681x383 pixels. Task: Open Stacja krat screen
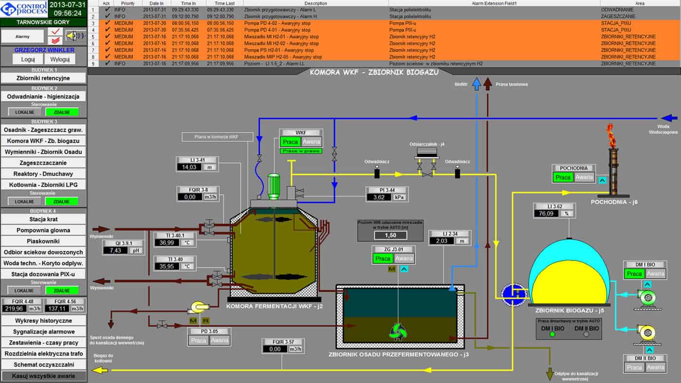click(x=43, y=219)
